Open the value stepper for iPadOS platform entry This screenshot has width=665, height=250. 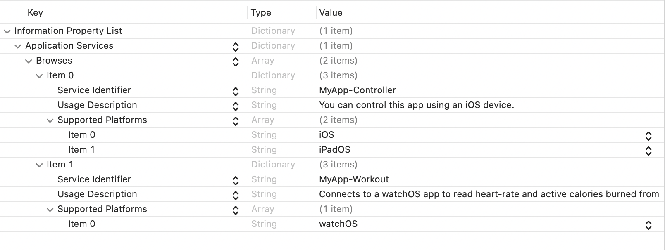click(x=648, y=151)
